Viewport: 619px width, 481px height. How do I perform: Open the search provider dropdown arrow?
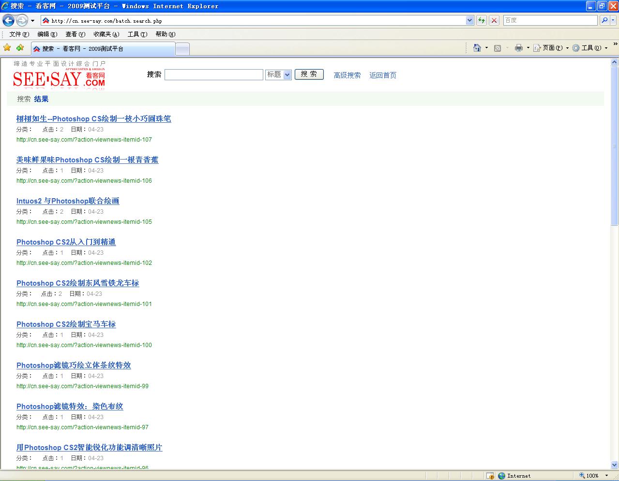coord(613,20)
